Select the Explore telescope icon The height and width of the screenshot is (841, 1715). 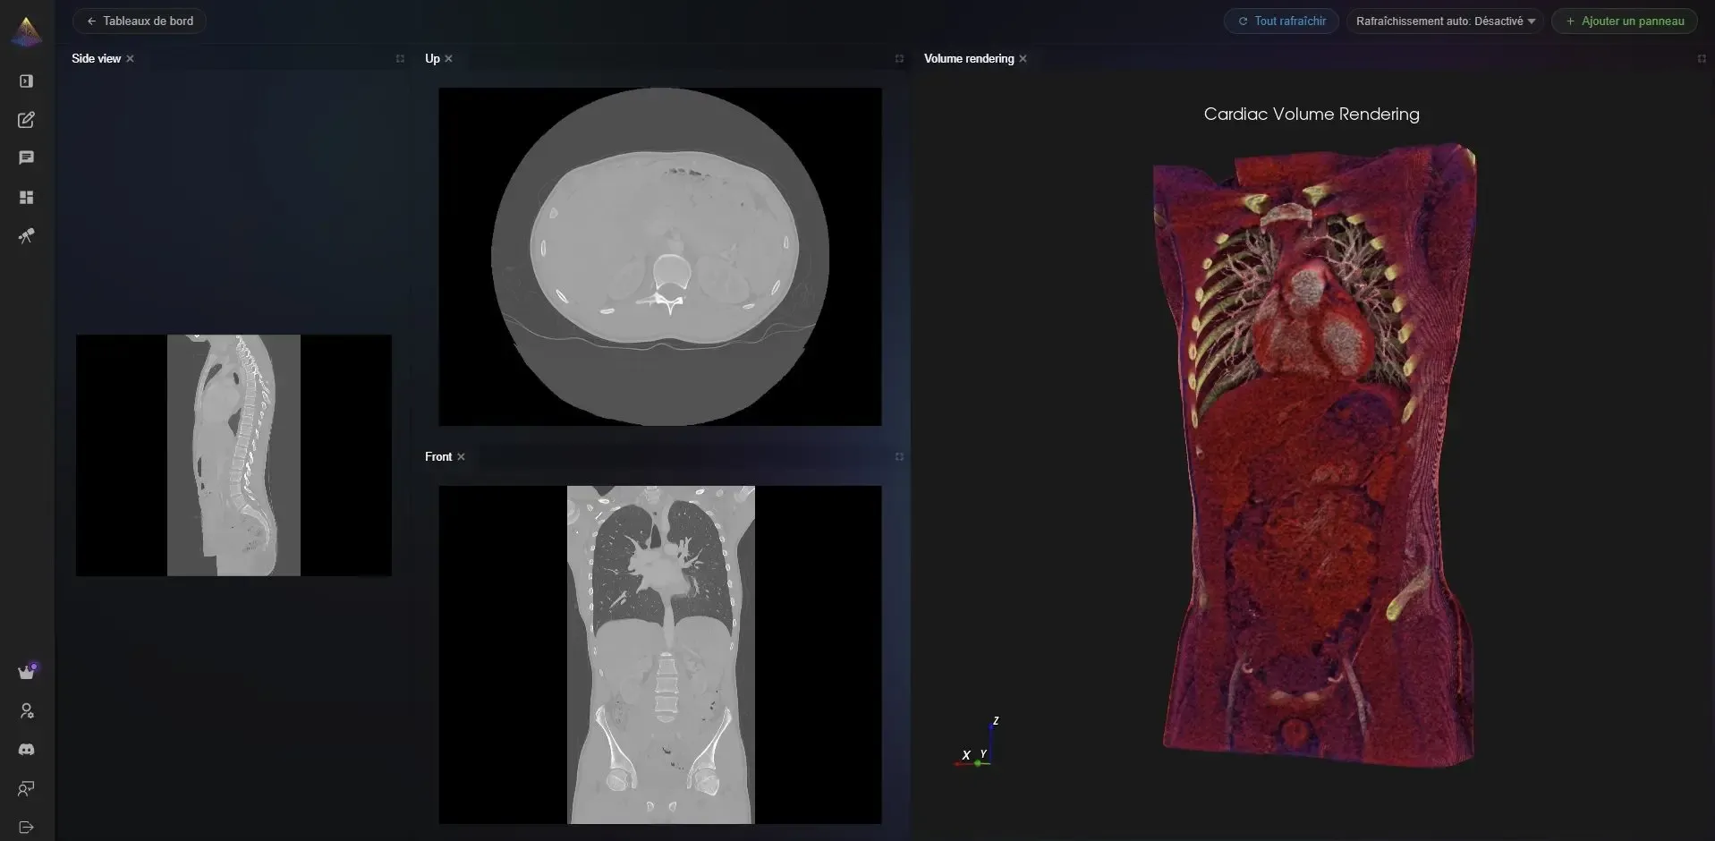tap(26, 235)
